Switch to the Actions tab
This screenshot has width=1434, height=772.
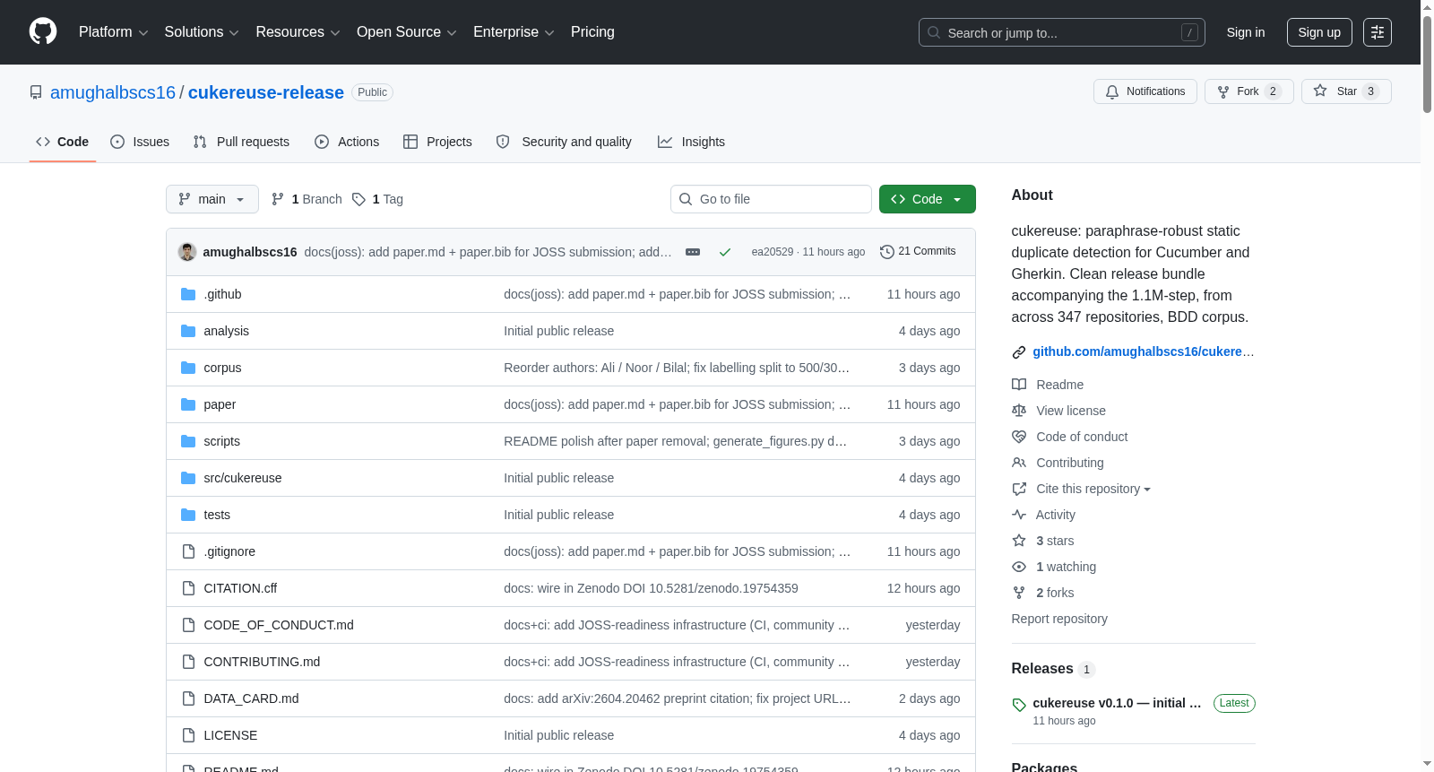click(347, 142)
